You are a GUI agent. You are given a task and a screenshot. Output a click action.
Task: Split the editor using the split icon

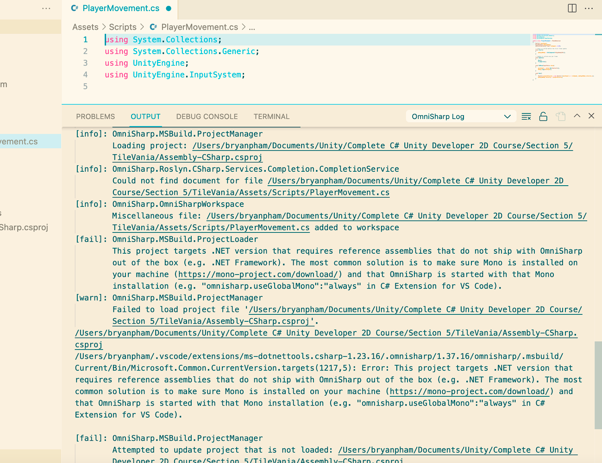[572, 8]
